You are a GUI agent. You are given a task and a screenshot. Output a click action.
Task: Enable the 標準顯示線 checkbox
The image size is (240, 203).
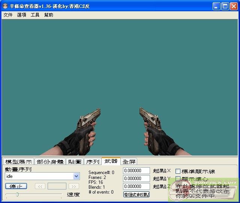tap(178, 171)
